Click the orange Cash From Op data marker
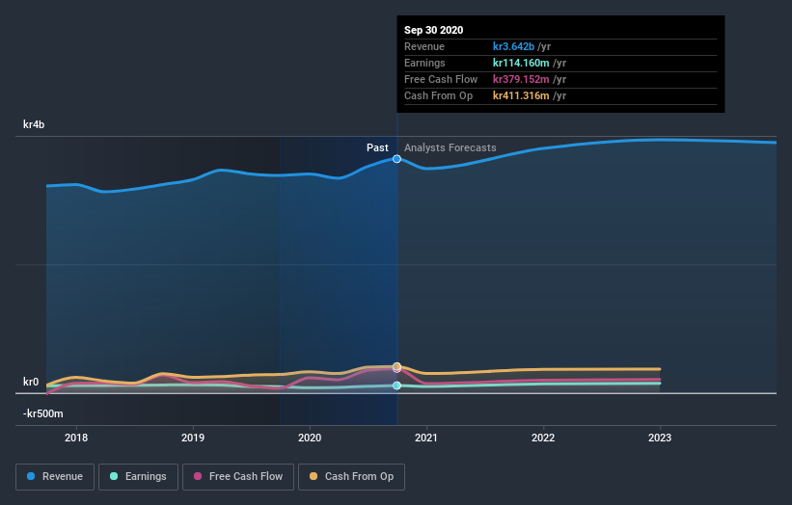Screen dimensions: 792x505 coord(397,366)
